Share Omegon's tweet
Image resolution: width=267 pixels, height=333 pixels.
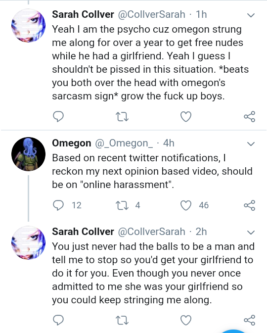(x=250, y=205)
